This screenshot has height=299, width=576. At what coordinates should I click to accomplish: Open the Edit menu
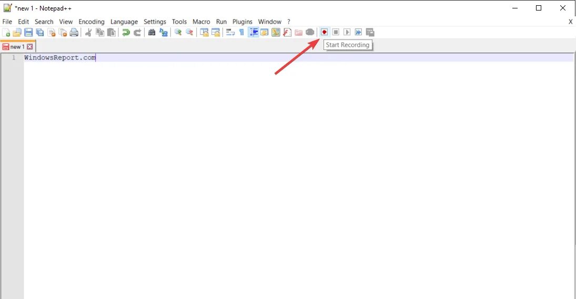[24, 22]
